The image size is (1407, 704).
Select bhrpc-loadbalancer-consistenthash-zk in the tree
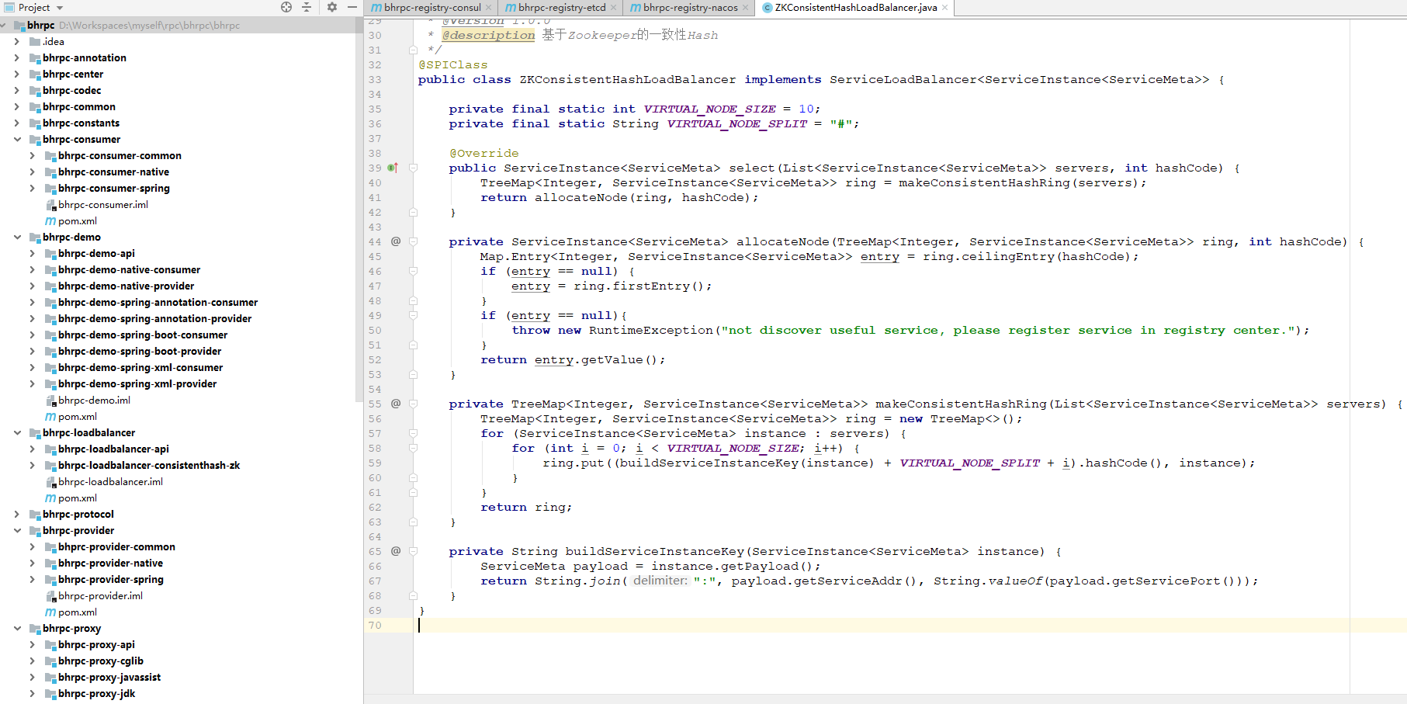(149, 466)
